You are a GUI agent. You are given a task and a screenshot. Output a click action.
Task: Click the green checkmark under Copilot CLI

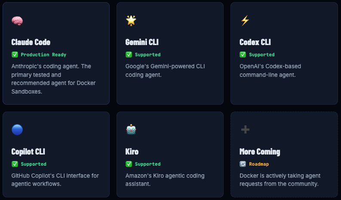click(15, 164)
